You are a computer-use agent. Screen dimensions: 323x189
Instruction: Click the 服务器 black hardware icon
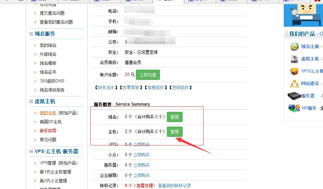[294, 96]
